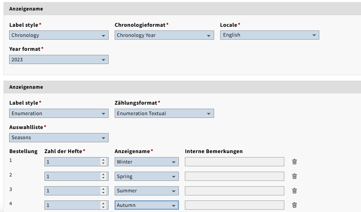
Task: Open the Chronology label style dropdown
Action: [x=59, y=35]
